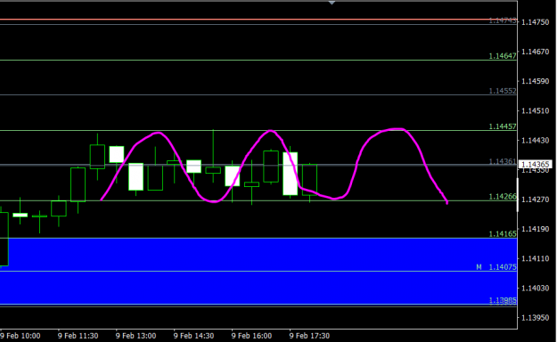Image resolution: width=557 pixels, height=342 pixels.
Task: Select the 1.13985 level label
Action: pos(503,300)
